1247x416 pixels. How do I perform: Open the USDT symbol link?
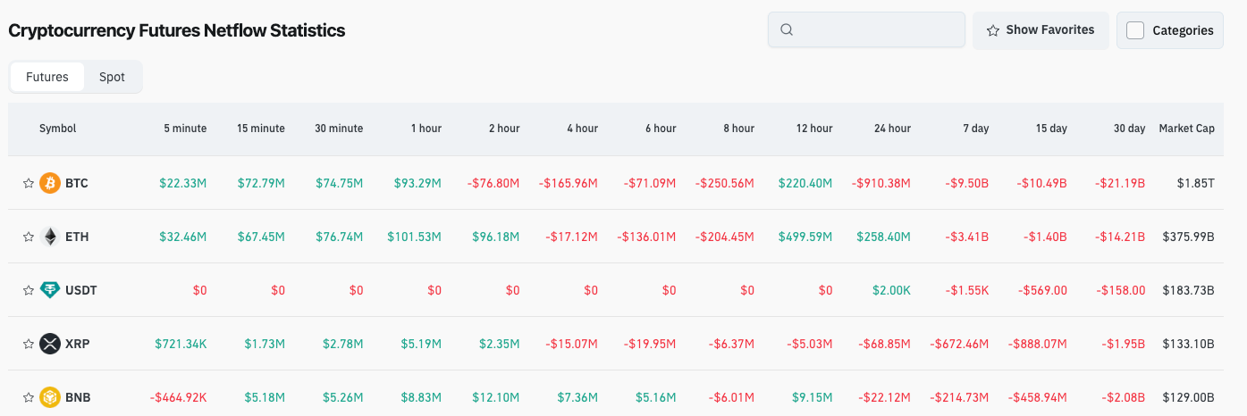[81, 290]
